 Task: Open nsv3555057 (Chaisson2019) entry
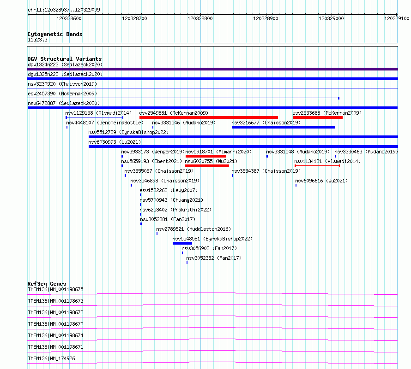[159, 171]
